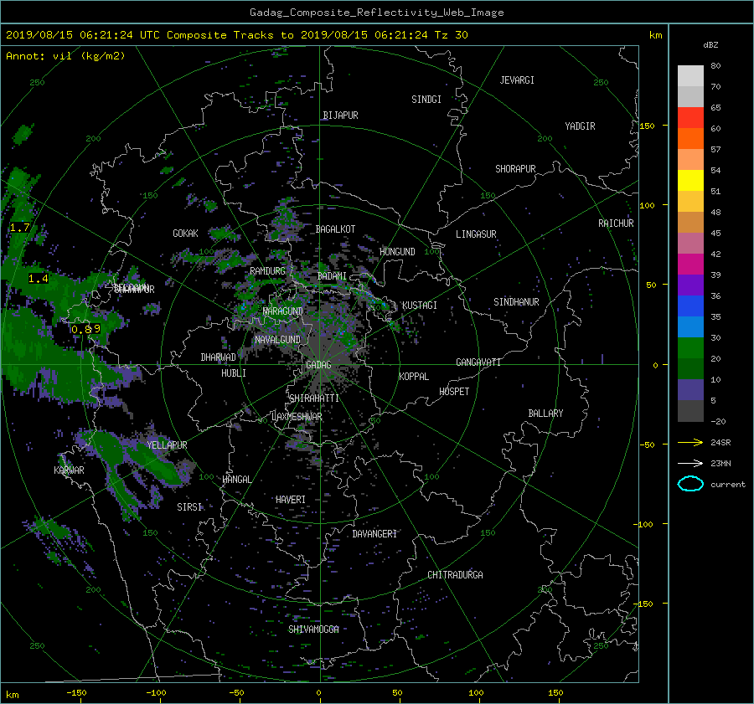Click the KARWAR city label
Viewport: 754px width, 704px height.
pyautogui.click(x=69, y=470)
